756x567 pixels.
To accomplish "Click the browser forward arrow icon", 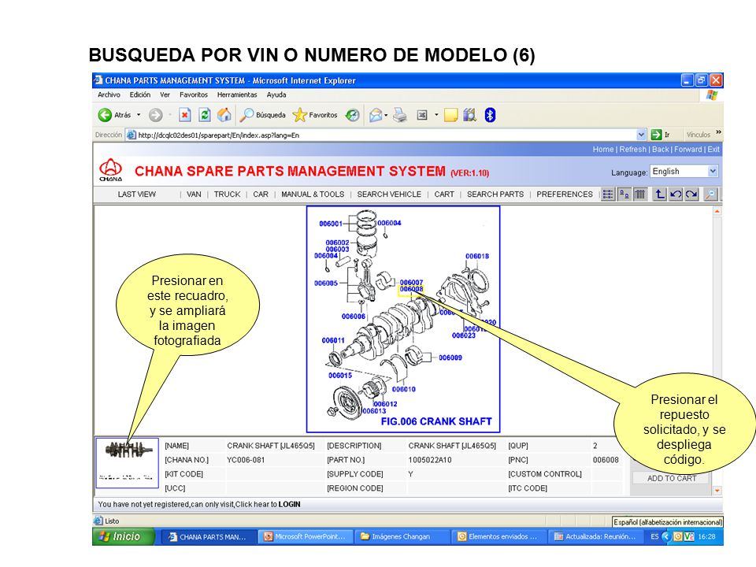I will click(x=155, y=115).
